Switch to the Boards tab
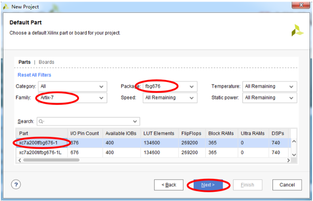The width and height of the screenshot is (313, 201). (x=47, y=62)
